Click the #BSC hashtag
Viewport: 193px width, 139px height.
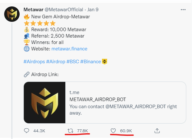coord(73,62)
